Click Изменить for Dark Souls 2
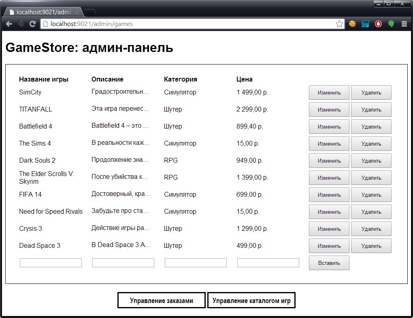The height and width of the screenshot is (318, 413). point(329,161)
